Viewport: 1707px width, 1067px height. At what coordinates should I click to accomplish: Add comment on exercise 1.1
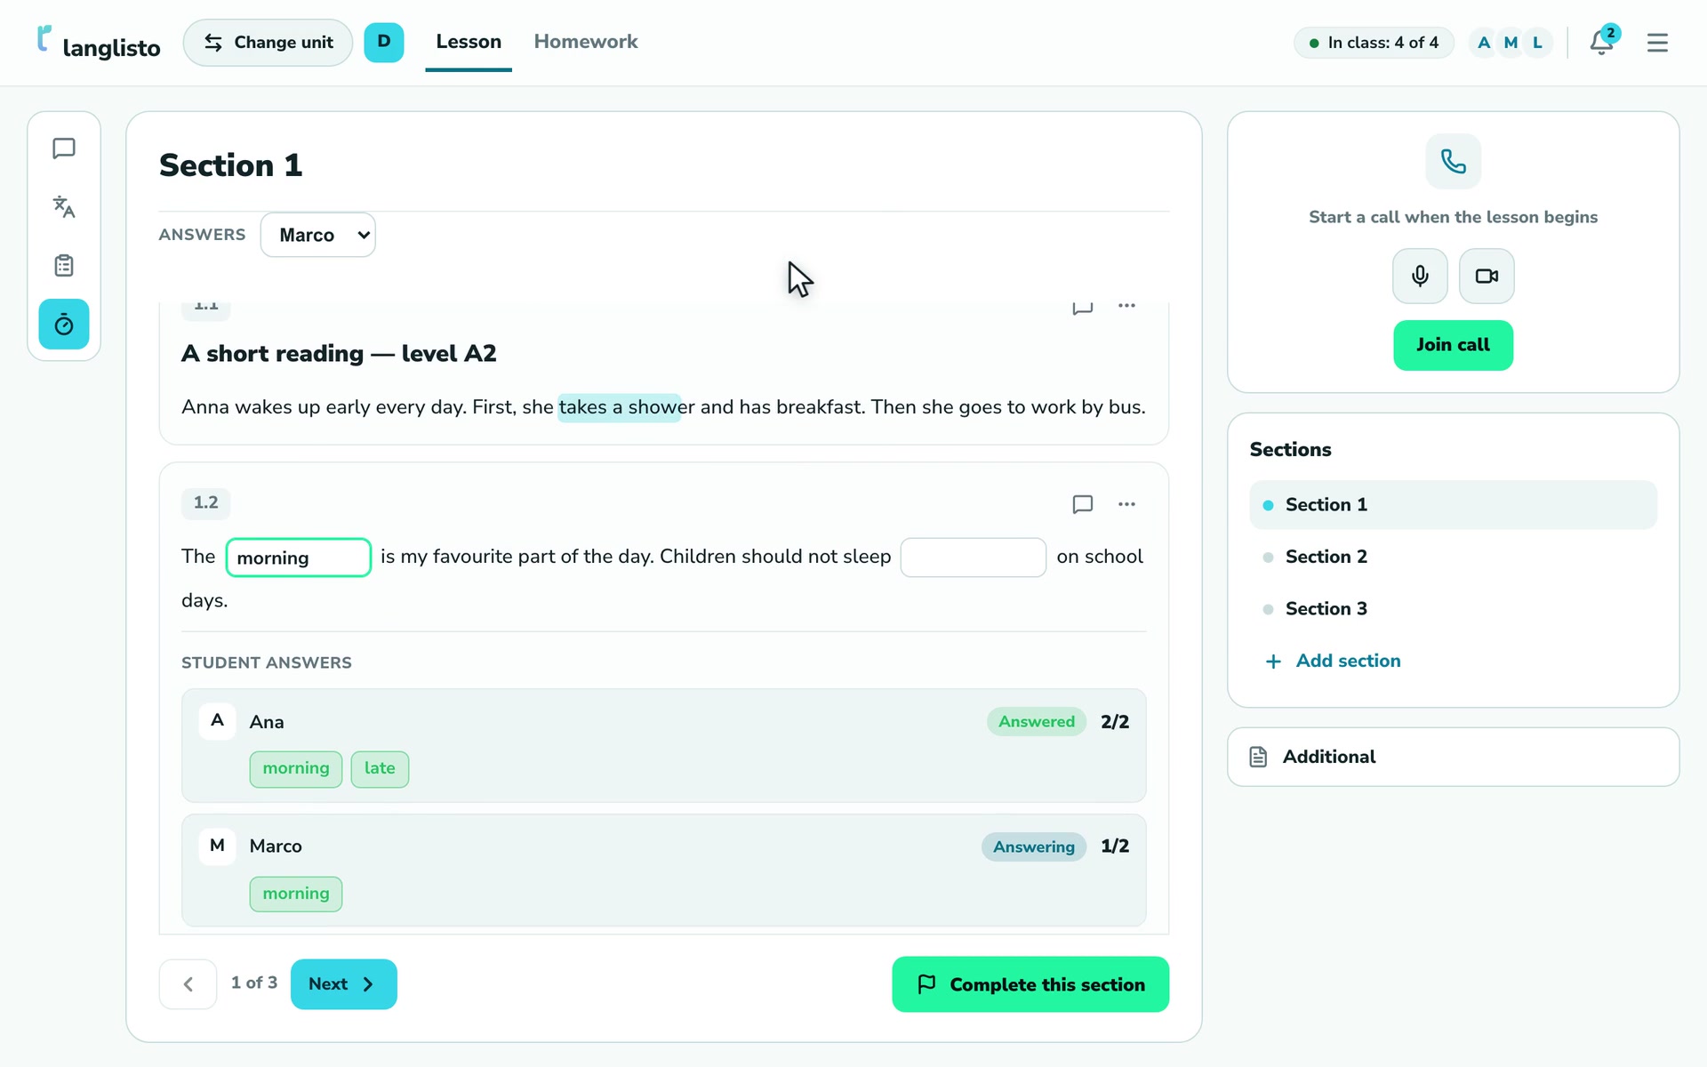[x=1082, y=308]
